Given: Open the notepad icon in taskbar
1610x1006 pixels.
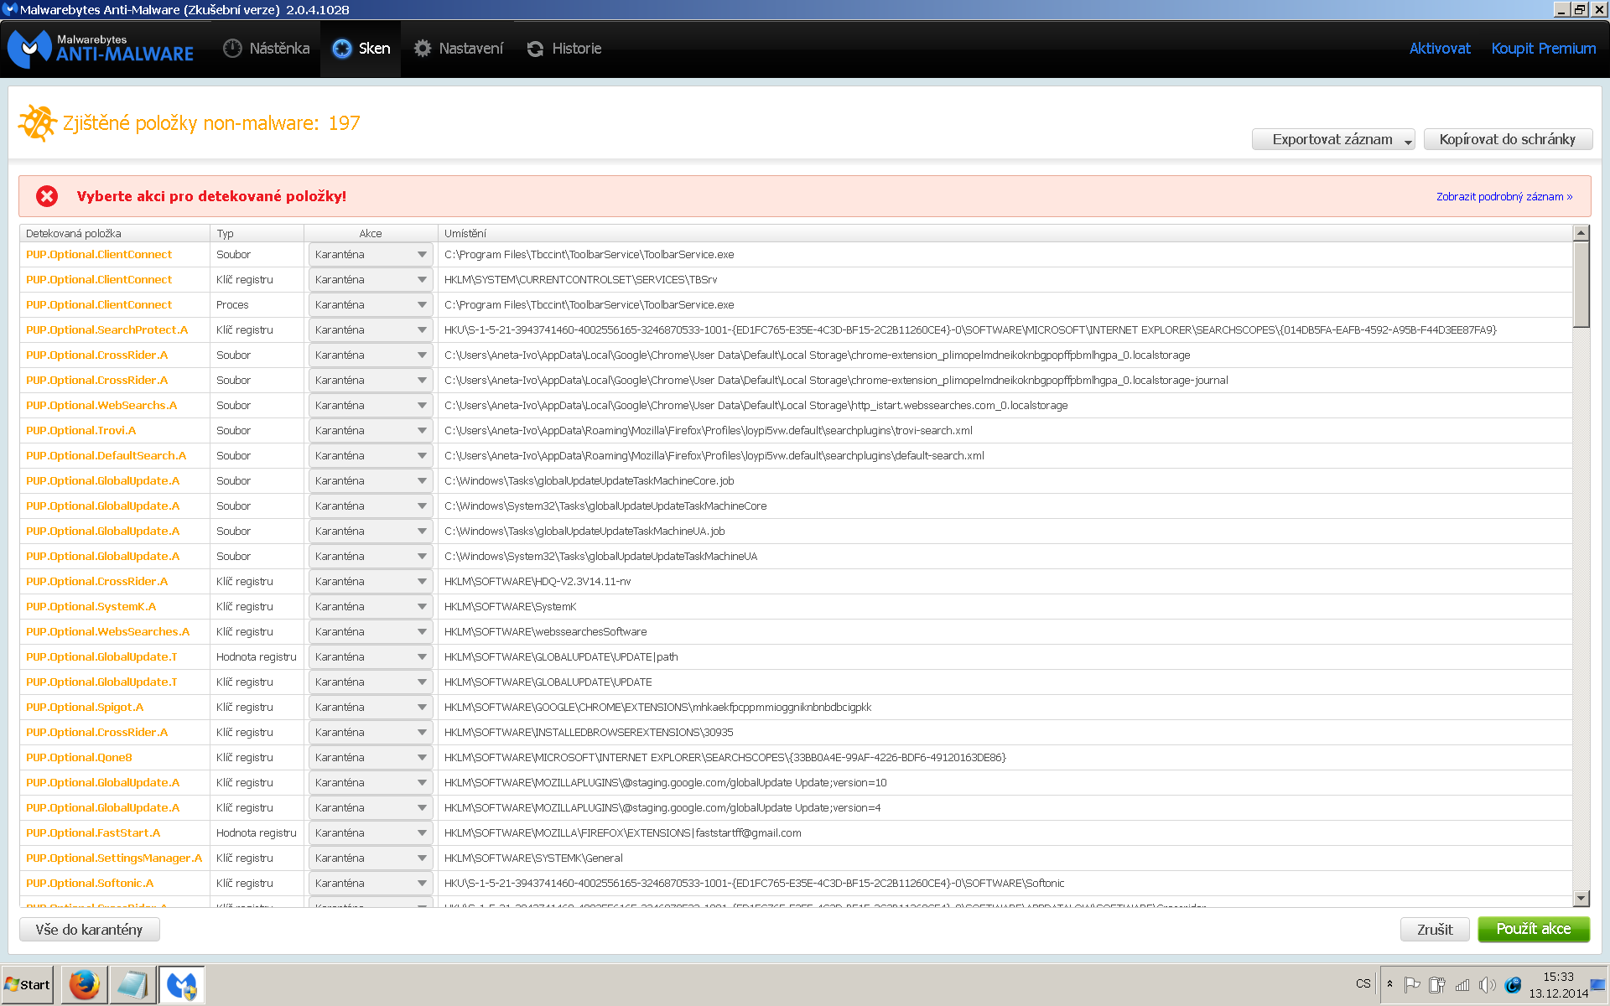Looking at the screenshot, I should tap(132, 984).
